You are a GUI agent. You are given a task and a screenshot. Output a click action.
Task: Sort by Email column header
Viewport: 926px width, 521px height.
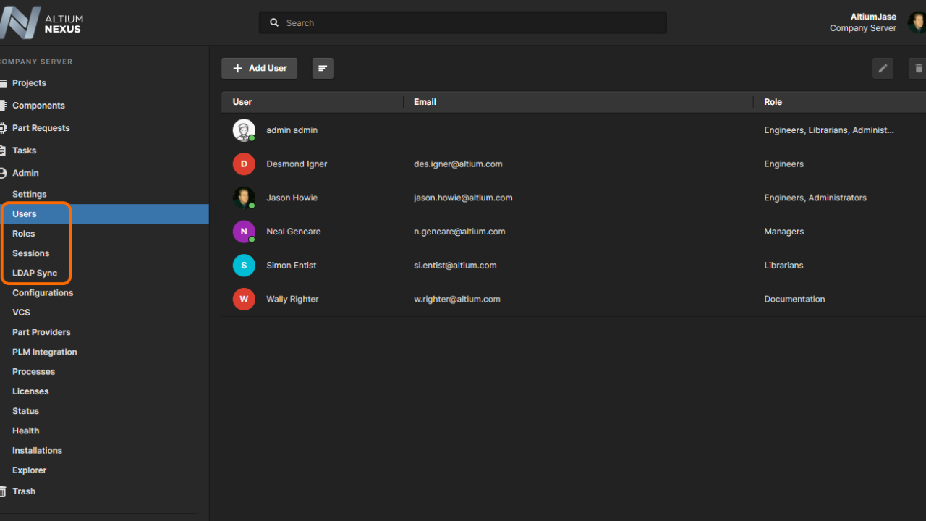coord(425,102)
